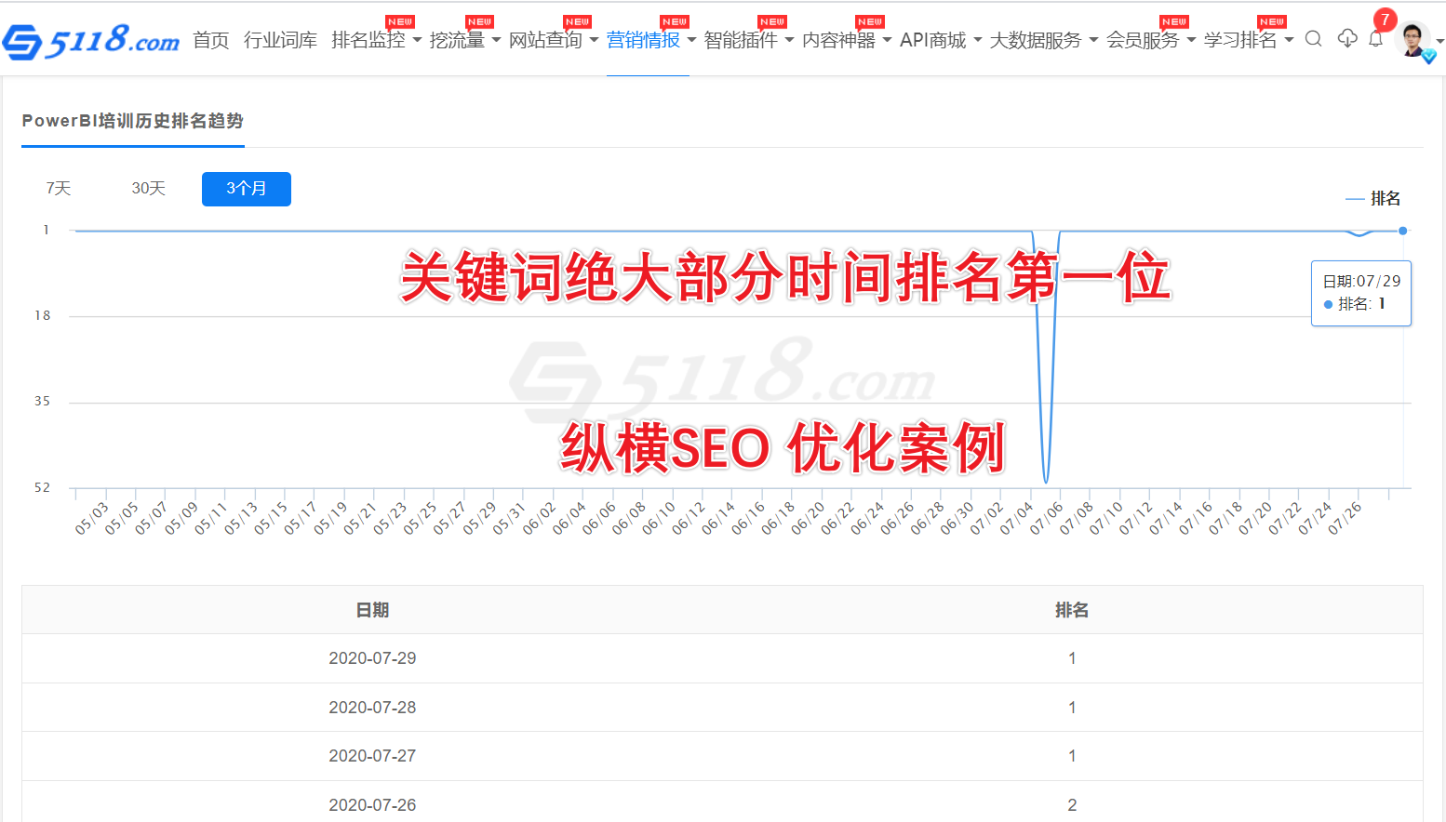Open the notification bell icon
This screenshot has height=822, width=1446.
click(1375, 39)
